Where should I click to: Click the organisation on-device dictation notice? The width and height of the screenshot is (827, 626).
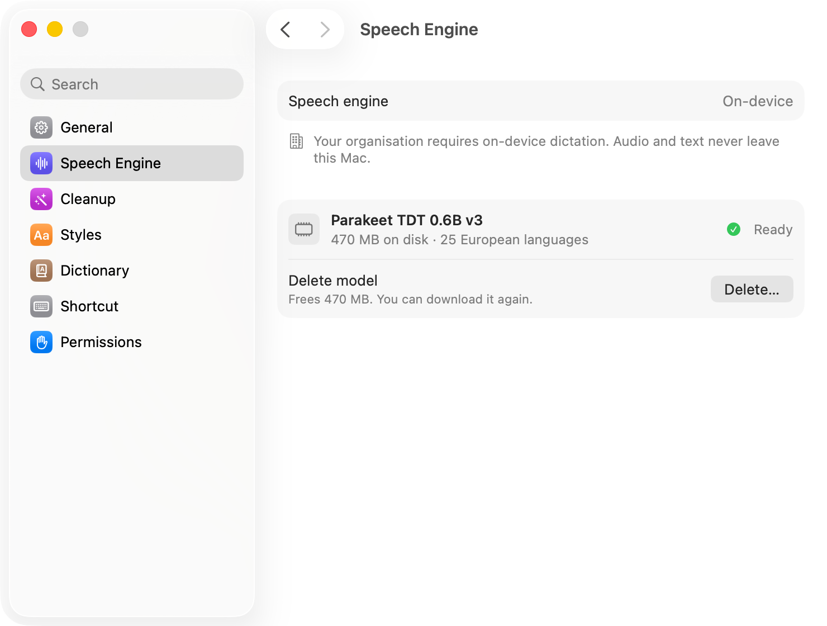[546, 149]
